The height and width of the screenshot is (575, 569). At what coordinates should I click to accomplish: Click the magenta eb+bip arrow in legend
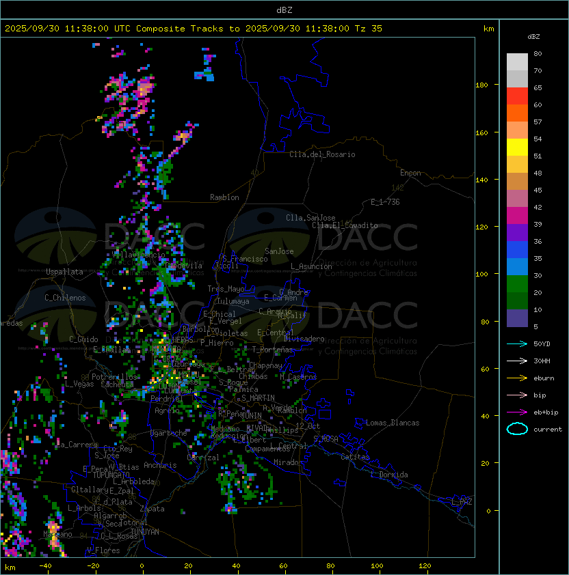pos(517,412)
